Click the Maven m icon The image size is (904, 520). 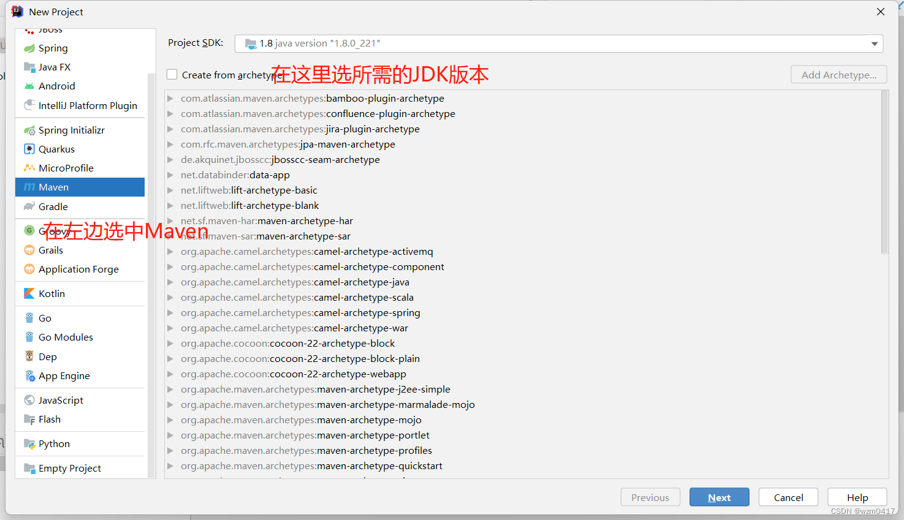tap(29, 187)
